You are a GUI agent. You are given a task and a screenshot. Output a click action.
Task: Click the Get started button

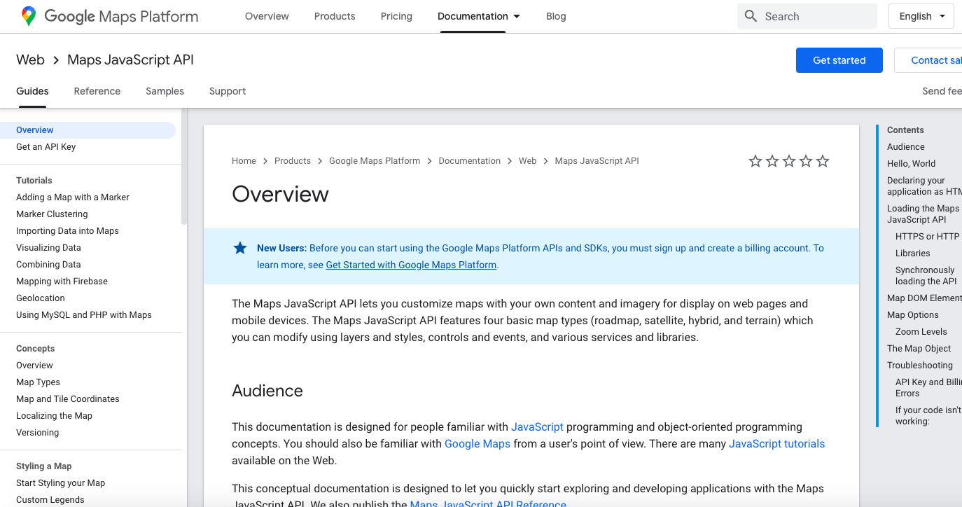(x=839, y=60)
